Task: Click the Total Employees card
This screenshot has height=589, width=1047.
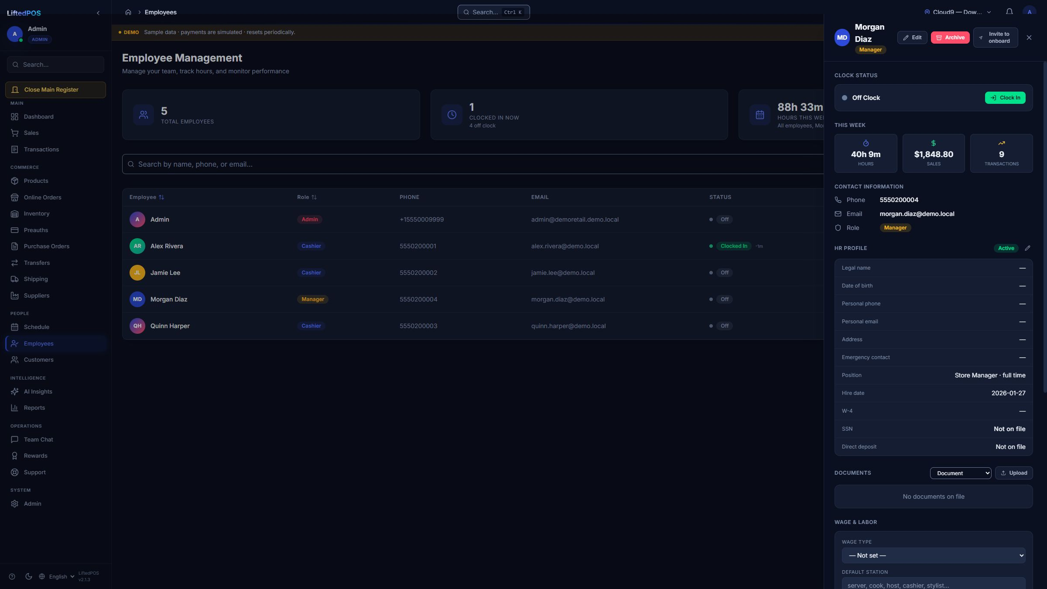Action: (x=271, y=115)
